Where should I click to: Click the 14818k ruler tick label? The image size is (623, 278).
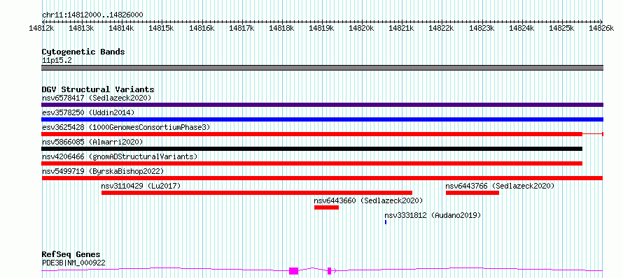281,28
